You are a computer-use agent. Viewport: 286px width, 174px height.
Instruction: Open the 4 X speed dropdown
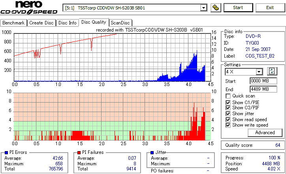[259, 72]
